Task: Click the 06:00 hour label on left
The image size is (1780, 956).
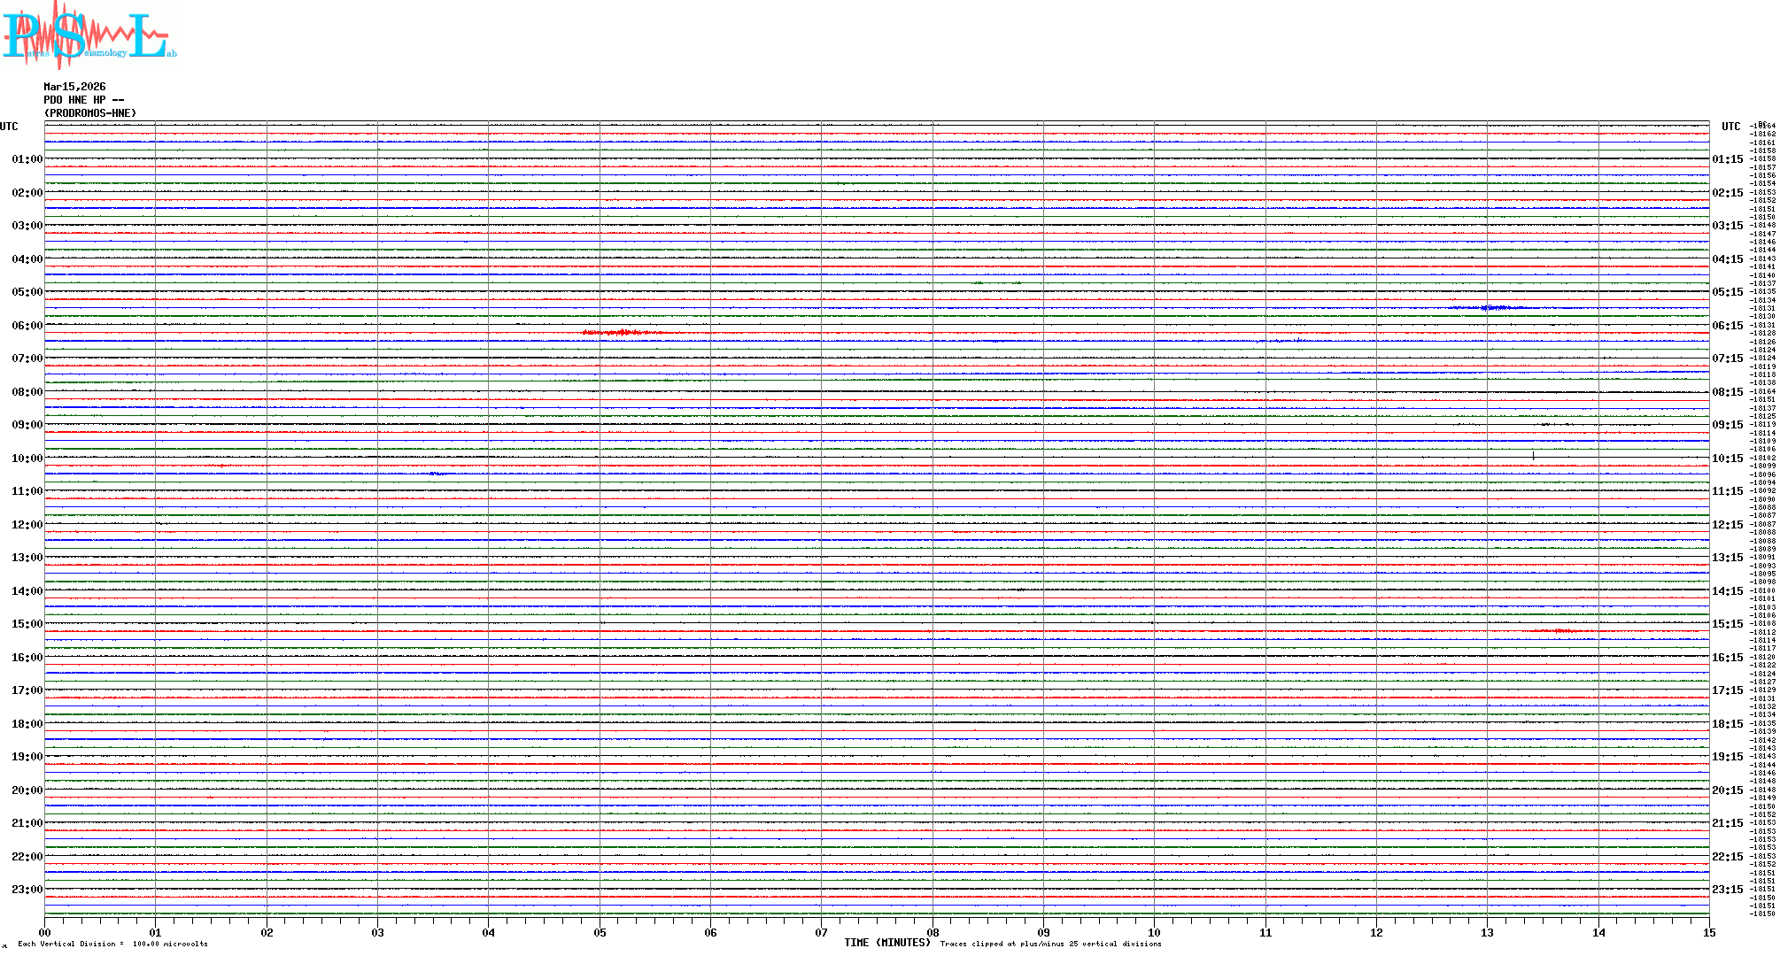Action: 27,326
